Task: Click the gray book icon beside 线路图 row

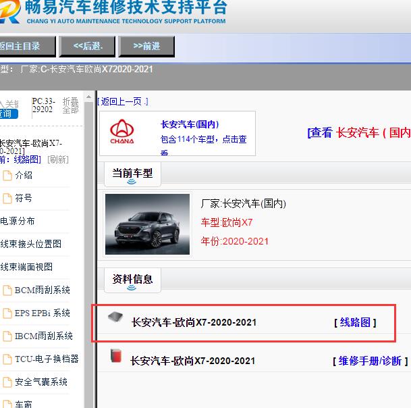Action: (x=115, y=317)
